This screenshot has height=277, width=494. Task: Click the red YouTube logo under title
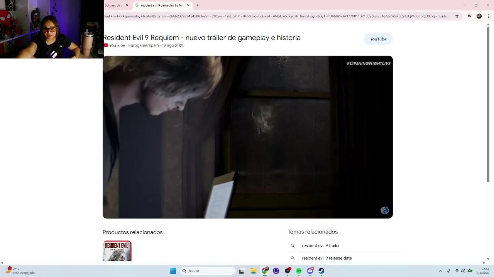click(106, 45)
